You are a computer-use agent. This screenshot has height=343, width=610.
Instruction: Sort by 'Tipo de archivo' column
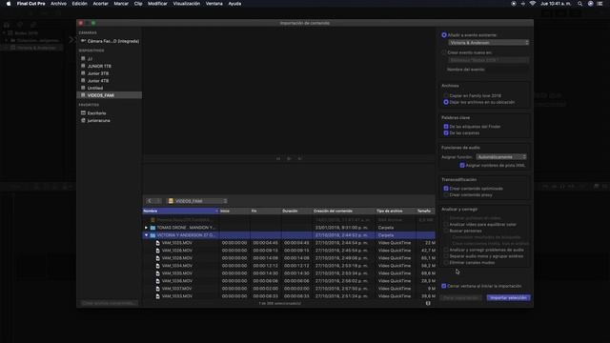tap(396, 211)
